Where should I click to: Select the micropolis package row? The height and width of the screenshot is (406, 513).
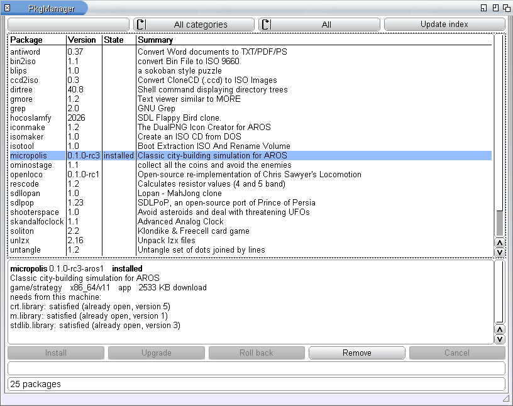[x=251, y=155]
